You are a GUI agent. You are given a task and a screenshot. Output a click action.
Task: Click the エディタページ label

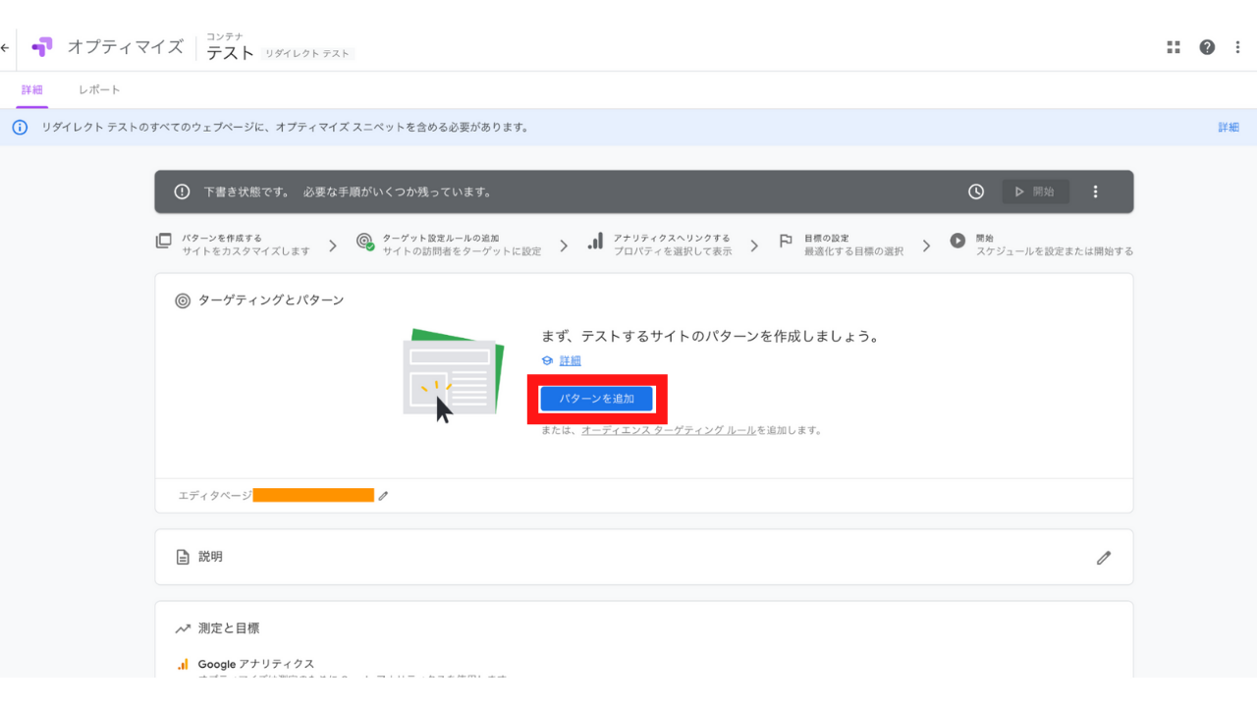click(x=215, y=496)
